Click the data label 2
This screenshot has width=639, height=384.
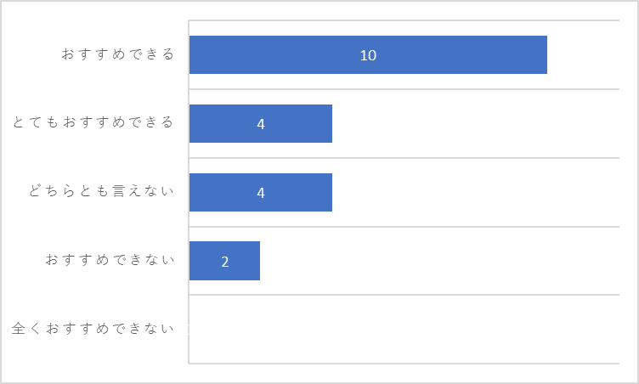[x=225, y=262]
